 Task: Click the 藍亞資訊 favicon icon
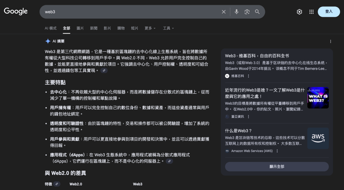(227, 116)
